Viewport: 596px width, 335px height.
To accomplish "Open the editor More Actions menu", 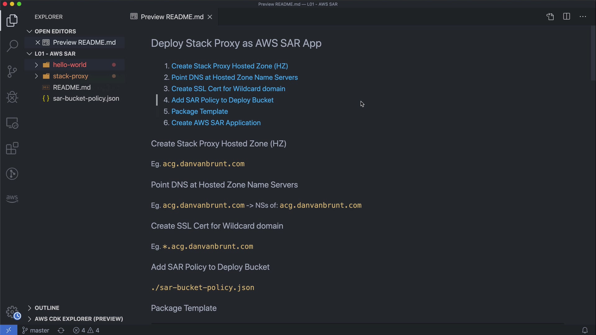I will [583, 17].
